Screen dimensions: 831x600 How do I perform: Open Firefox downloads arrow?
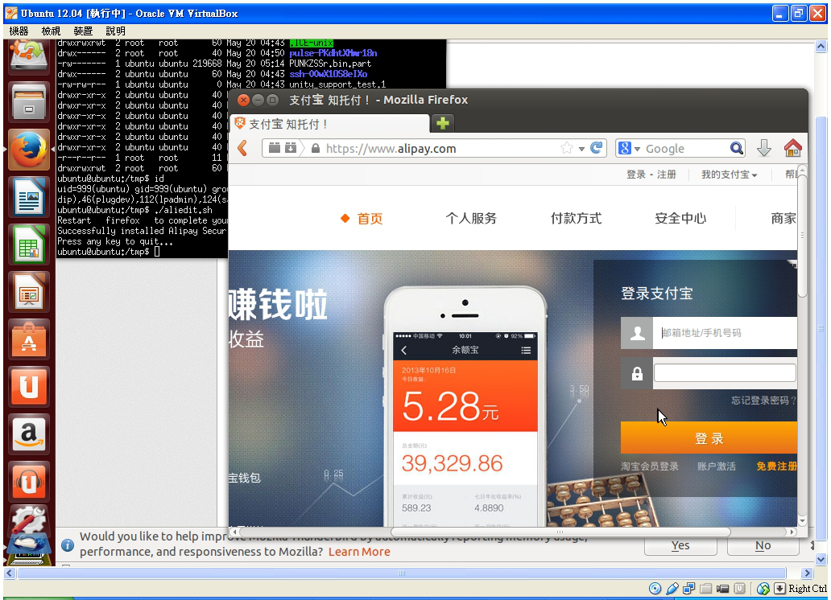[763, 148]
